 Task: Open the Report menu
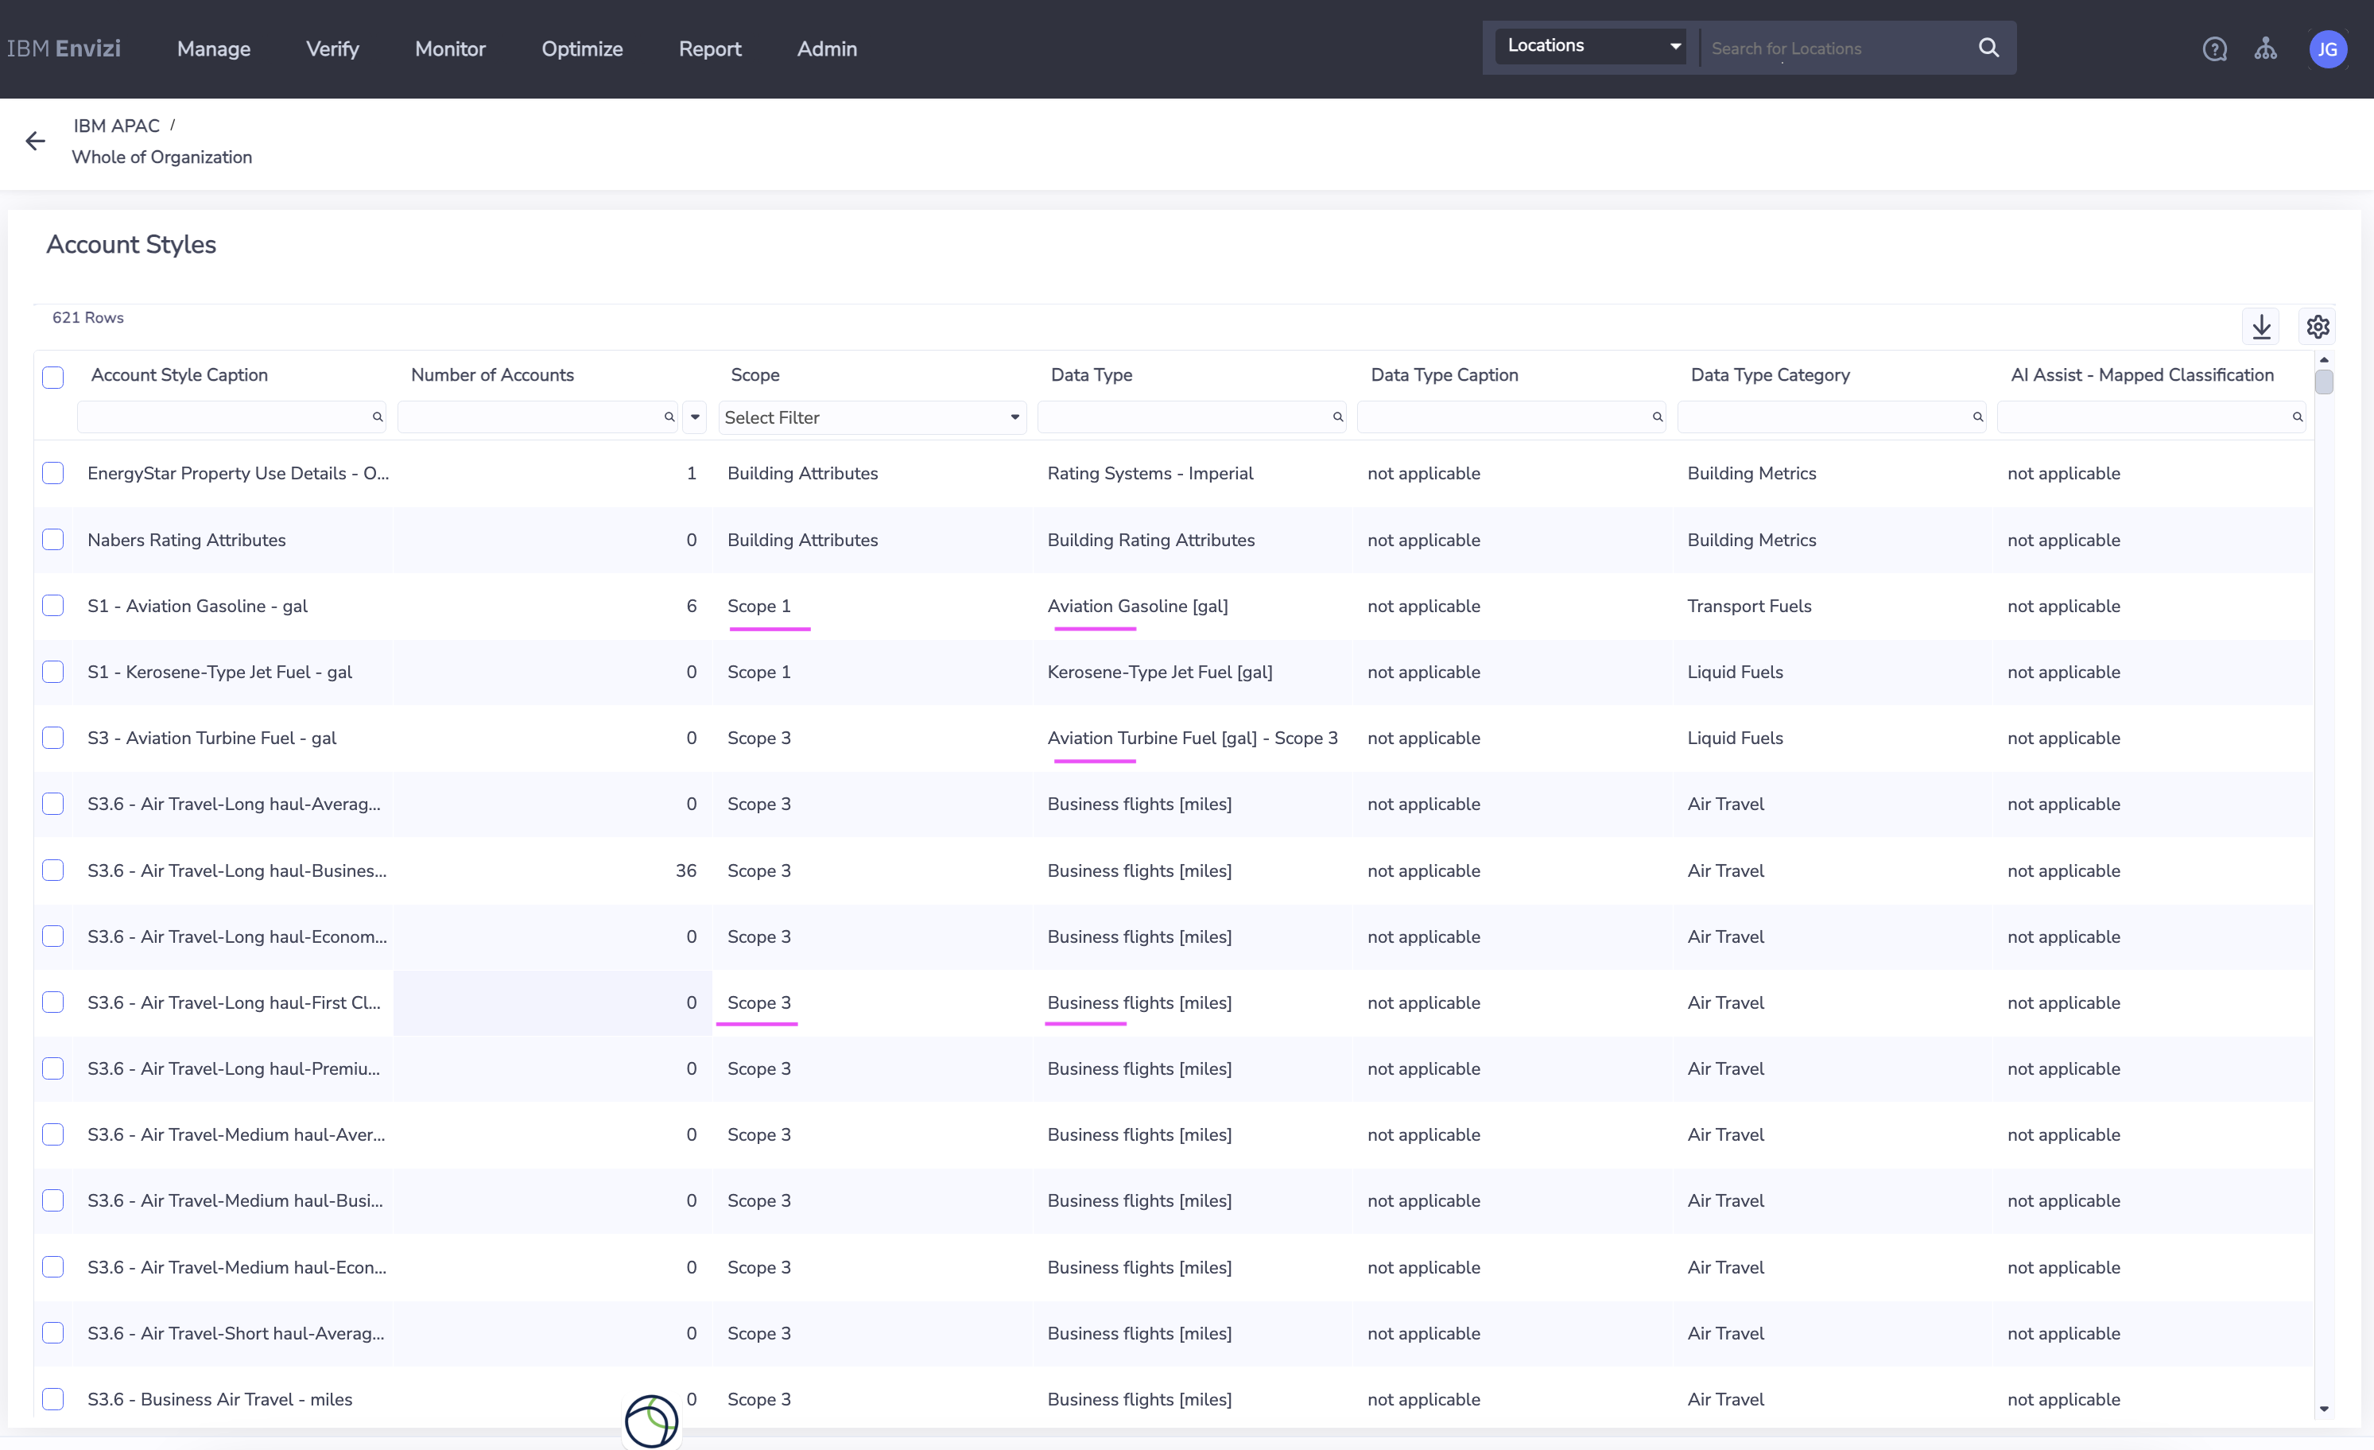709,49
